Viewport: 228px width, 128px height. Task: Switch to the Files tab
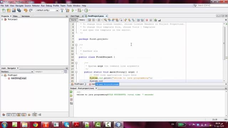pos(15,16)
